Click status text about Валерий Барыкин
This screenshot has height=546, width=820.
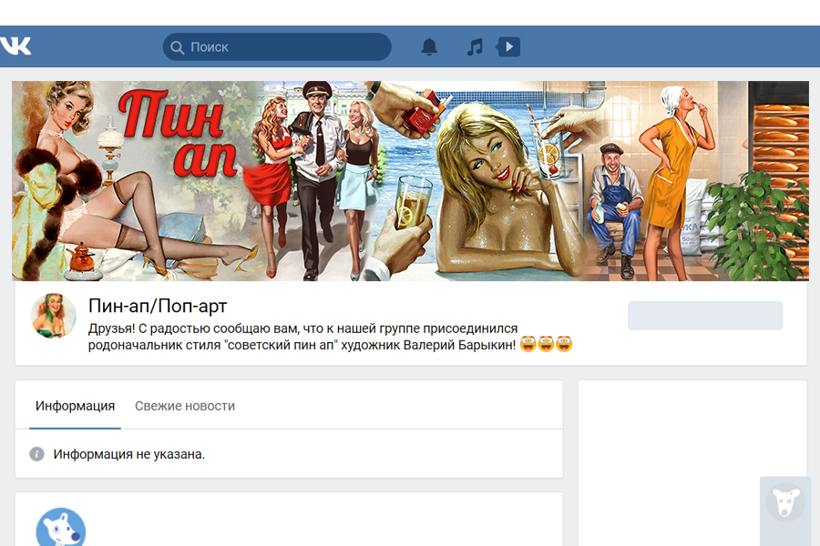[330, 337]
